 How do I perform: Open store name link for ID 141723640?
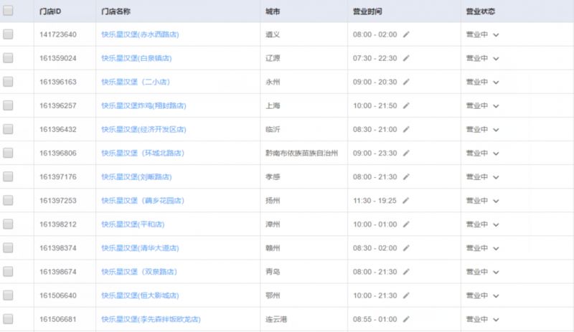140,34
